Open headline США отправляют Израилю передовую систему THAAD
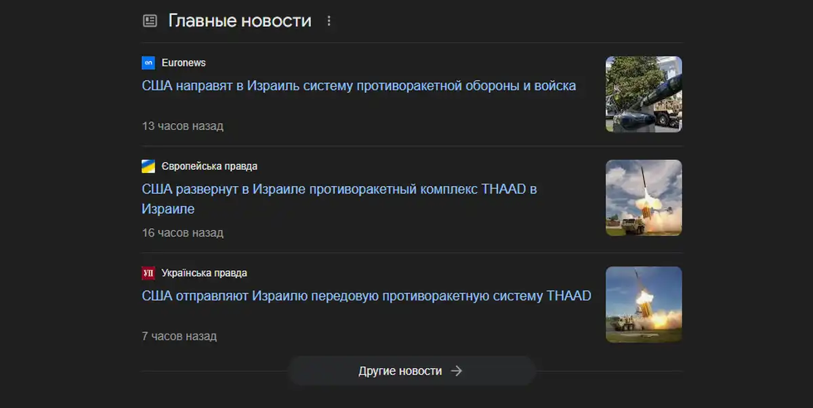 (x=367, y=296)
